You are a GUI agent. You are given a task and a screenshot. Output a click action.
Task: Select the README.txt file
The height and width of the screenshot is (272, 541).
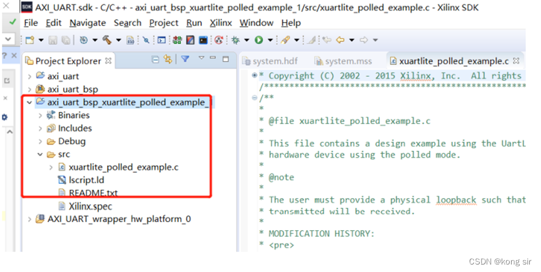[88, 193]
